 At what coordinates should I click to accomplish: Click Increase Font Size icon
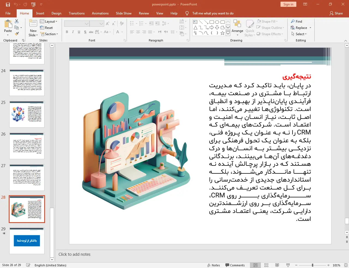click(x=108, y=24)
